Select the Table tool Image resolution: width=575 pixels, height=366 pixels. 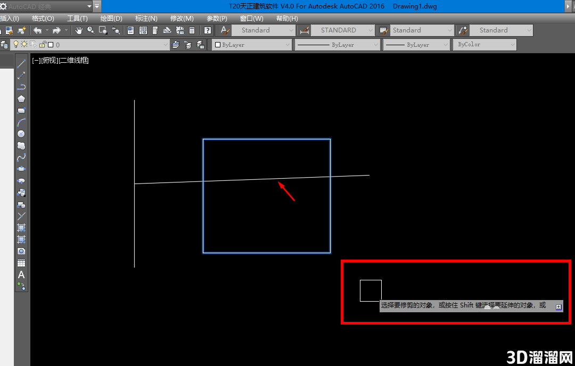click(x=21, y=263)
